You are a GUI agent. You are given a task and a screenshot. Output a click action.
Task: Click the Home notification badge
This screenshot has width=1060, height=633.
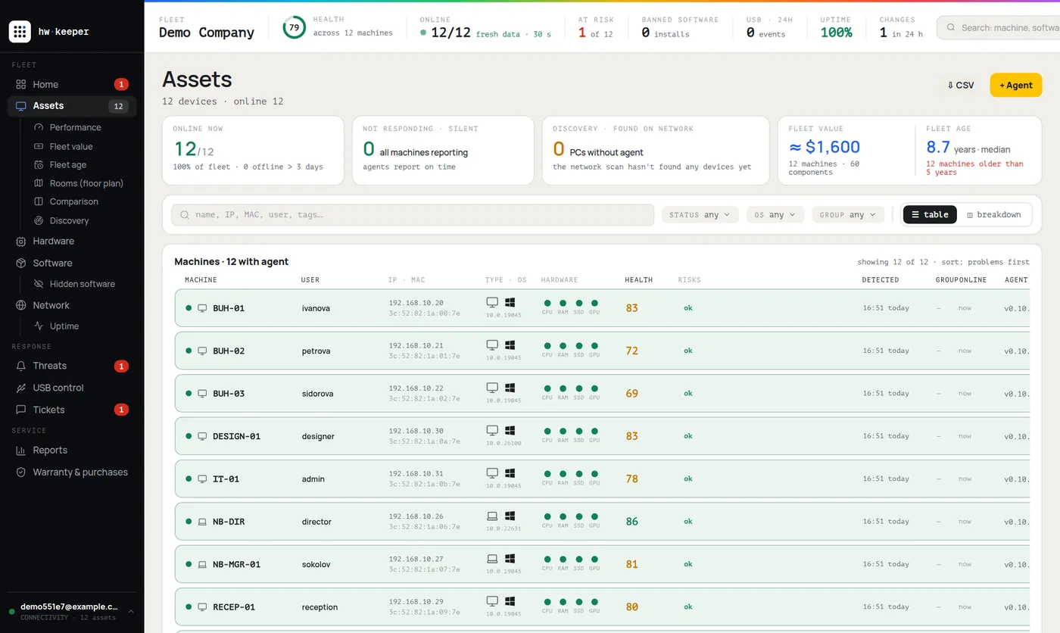click(121, 84)
